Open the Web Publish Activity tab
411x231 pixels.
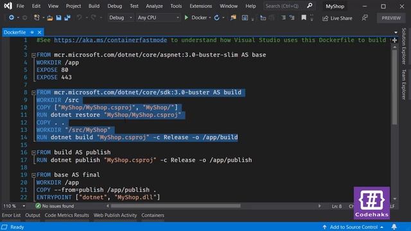click(115, 215)
